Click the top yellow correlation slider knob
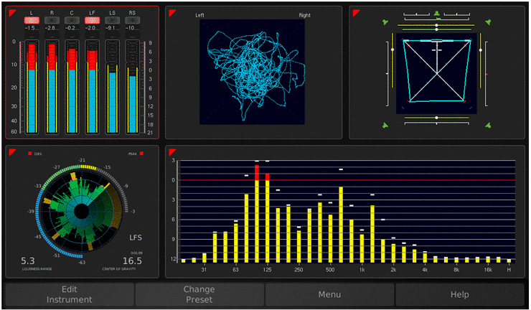Screen dimensions: 531x310 (x=436, y=25)
